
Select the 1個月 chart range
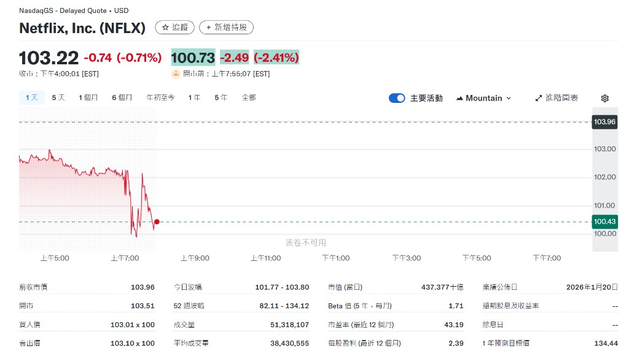(88, 97)
